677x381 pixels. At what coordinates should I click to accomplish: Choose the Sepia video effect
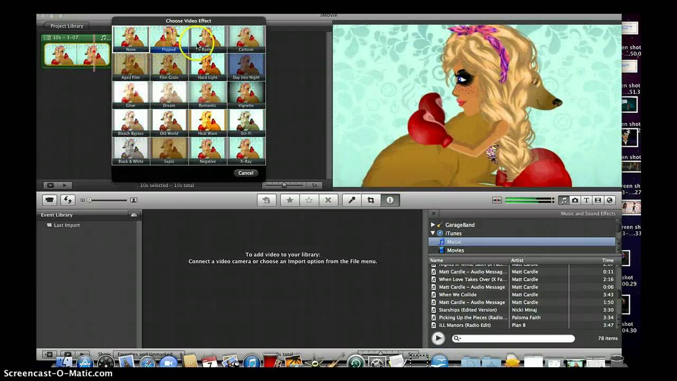point(169,151)
